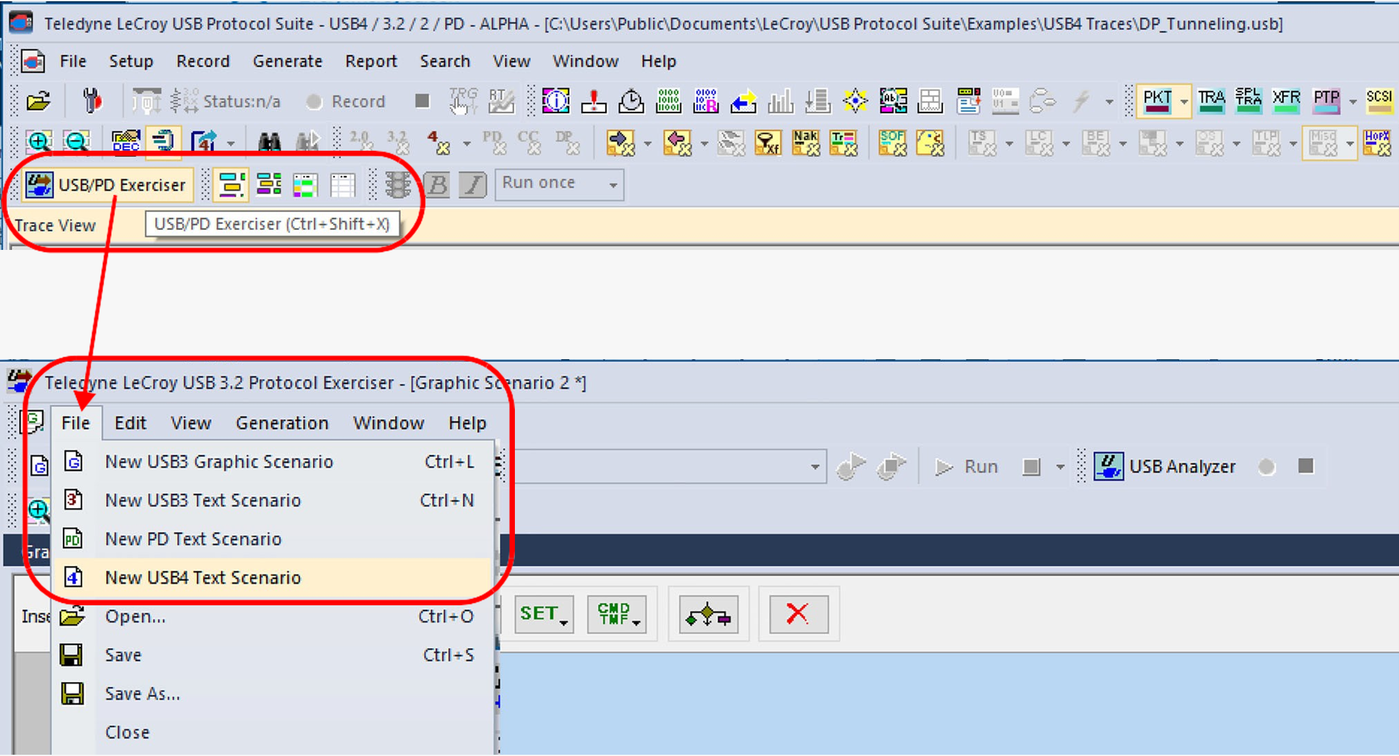Click the binoculars find icon
This screenshot has width=1399, height=756.
point(269,143)
